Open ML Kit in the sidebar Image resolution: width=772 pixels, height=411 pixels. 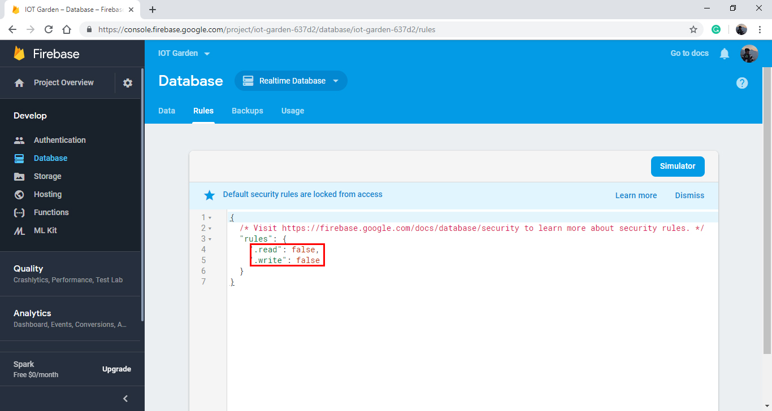[45, 230]
